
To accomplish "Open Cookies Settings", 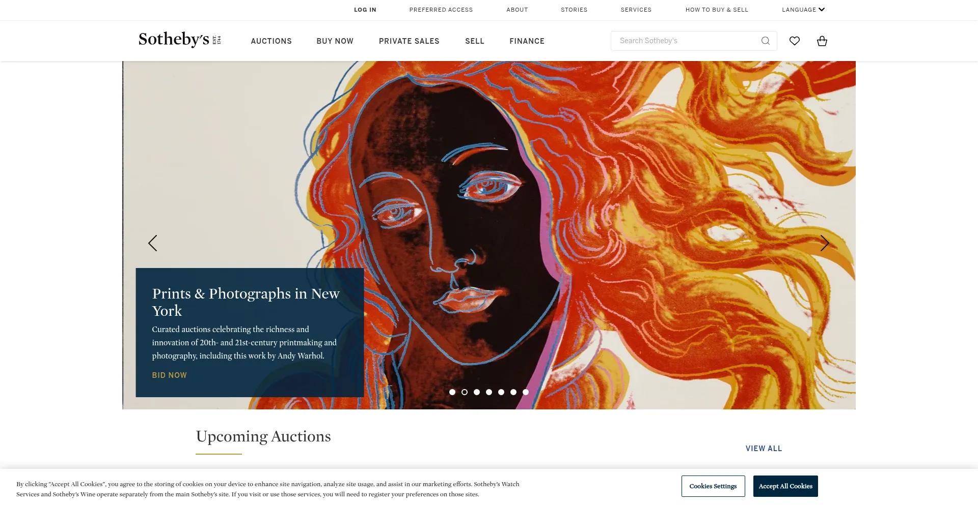I will pos(713,486).
